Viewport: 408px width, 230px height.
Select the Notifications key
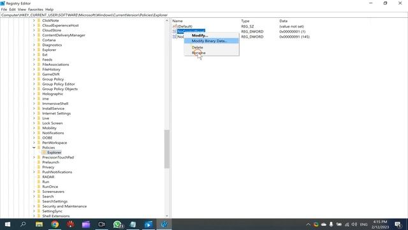click(53, 133)
